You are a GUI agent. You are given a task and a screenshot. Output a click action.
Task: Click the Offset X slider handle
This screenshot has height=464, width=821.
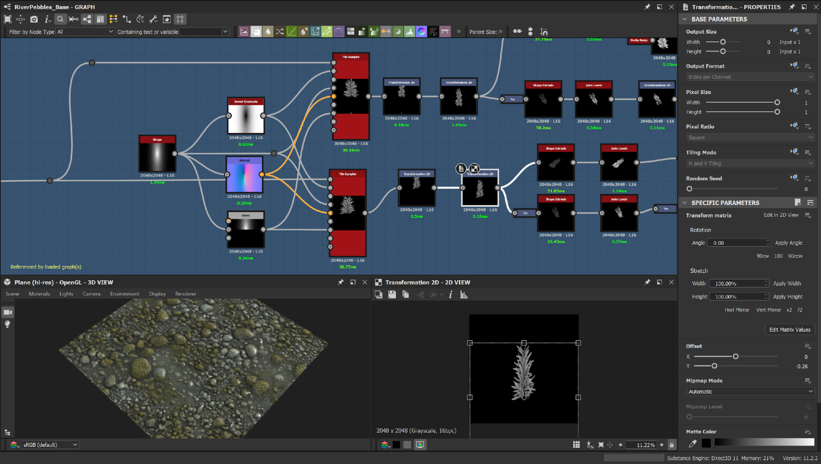tap(736, 357)
